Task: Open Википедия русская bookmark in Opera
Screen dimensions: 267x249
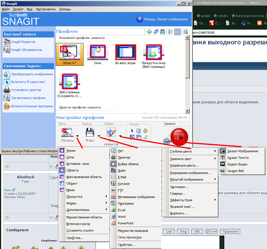Action: 248,16
